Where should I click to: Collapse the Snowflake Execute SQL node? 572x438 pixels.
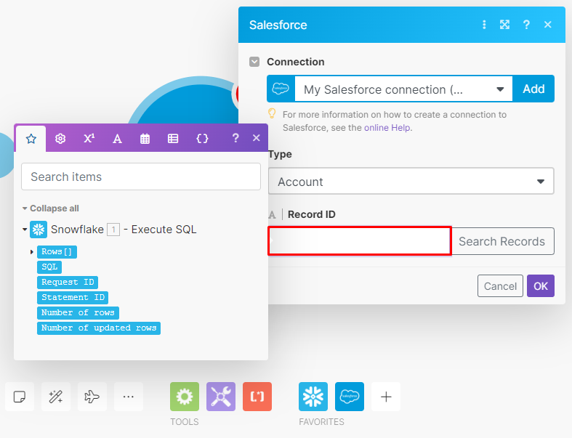click(25, 230)
